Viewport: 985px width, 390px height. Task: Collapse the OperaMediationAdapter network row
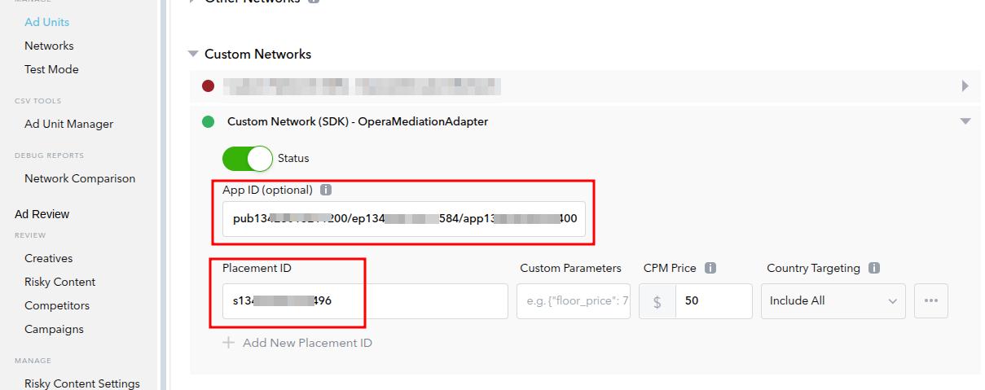click(x=965, y=122)
